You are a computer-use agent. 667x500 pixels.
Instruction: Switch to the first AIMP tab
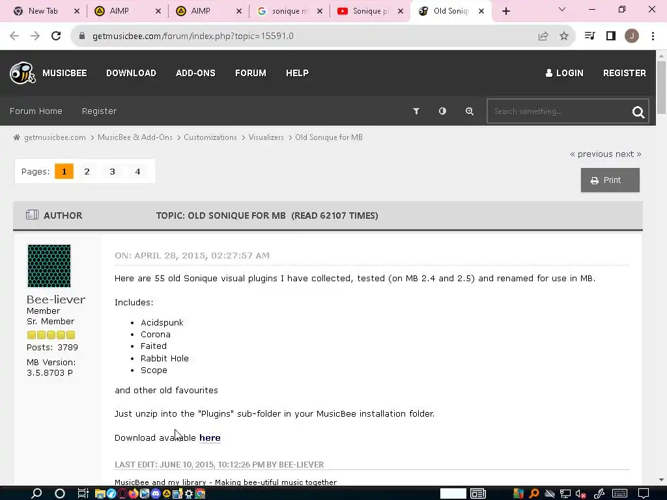(x=119, y=11)
